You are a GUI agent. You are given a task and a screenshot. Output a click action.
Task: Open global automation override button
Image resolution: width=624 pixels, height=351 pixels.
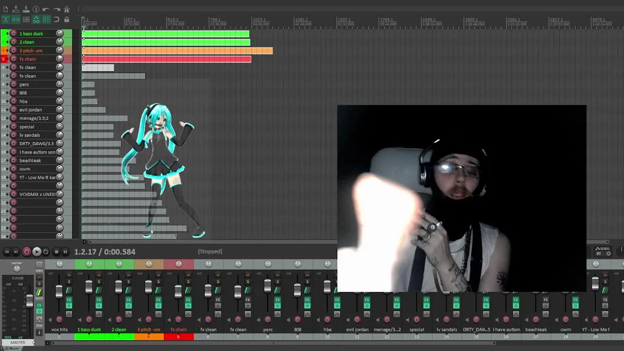click(x=604, y=251)
